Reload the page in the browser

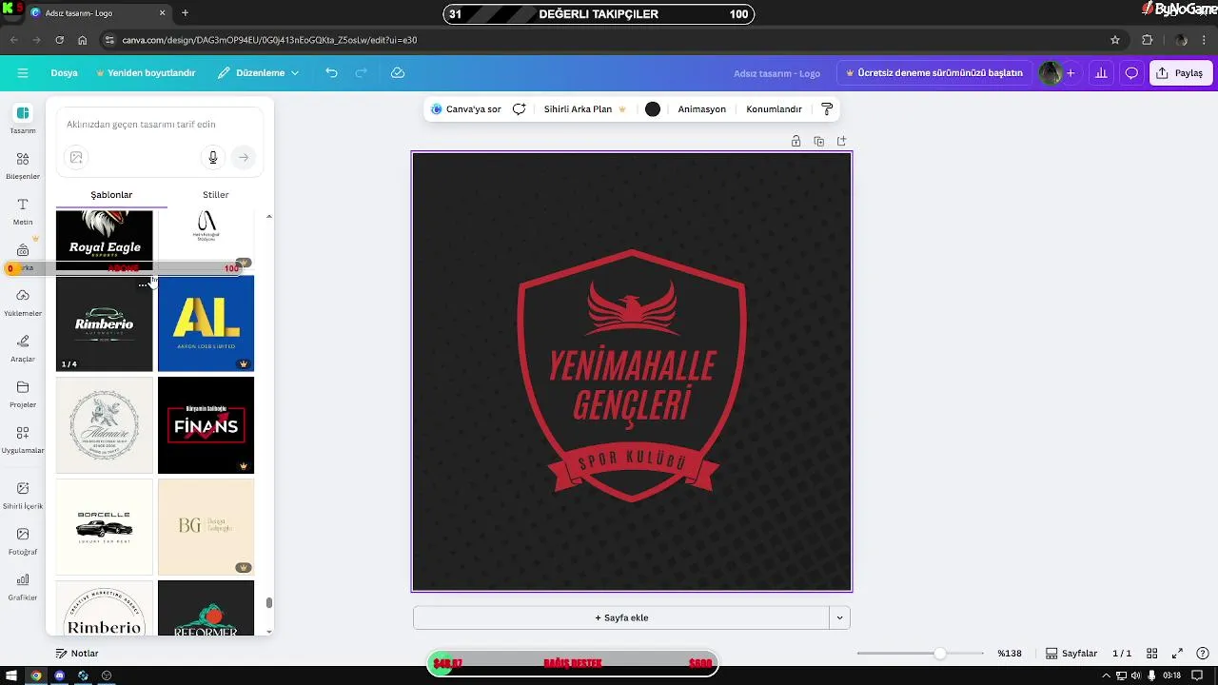pyautogui.click(x=59, y=40)
